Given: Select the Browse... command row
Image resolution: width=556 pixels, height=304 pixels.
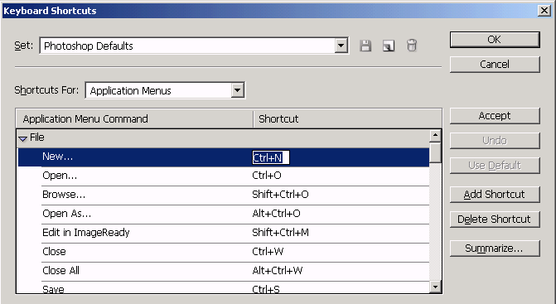Looking at the screenshot, I should [x=224, y=195].
